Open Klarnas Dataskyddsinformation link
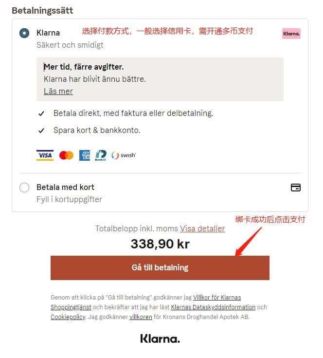Viewport: 323px width, 358px height. tap(213, 307)
